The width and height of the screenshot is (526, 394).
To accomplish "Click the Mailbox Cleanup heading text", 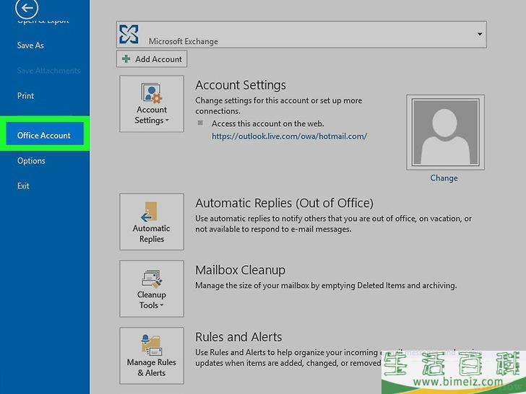I will 240,270.
